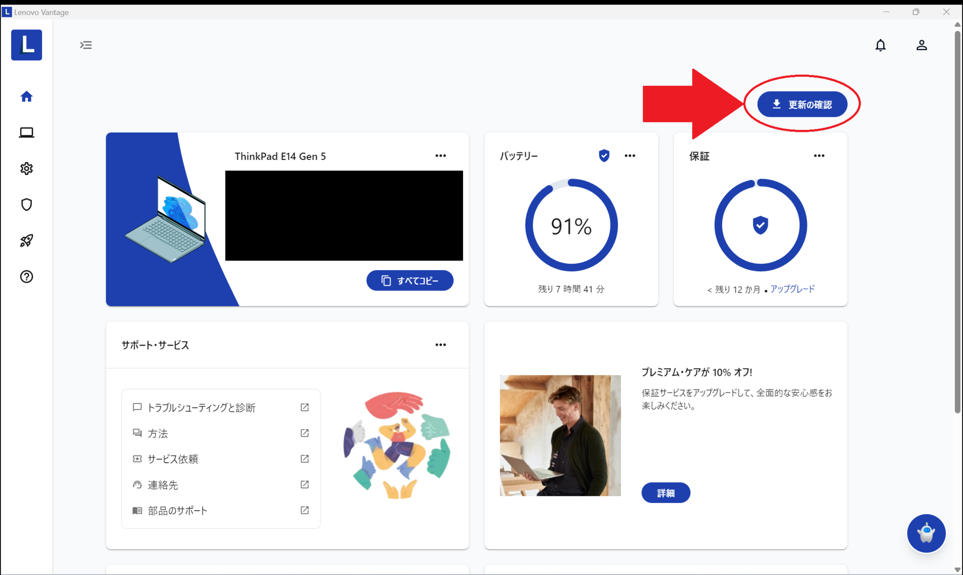Open the chatbot assistant robot icon
Viewport: 963px width, 575px height.
pos(926,533)
